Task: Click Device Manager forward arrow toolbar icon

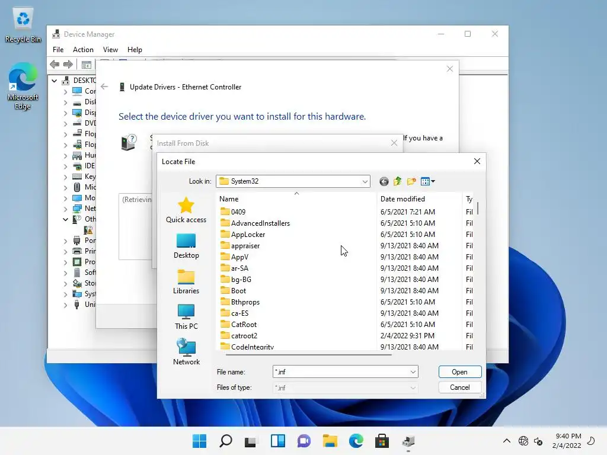Action: [68, 64]
